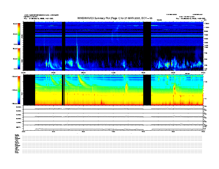
Task: Select the 40.00 label on top color bar
Action: (x=15, y=24)
